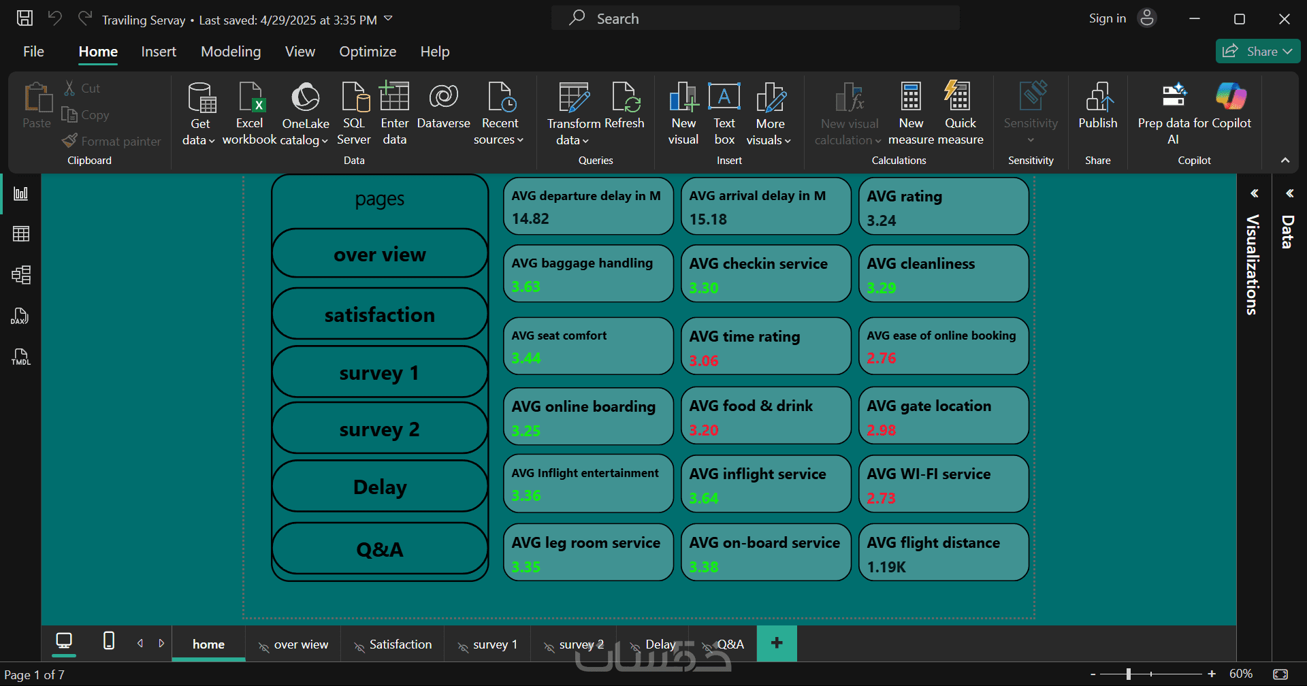1307x686 pixels.
Task: Expand Get data dropdown arrow
Action: point(212,141)
